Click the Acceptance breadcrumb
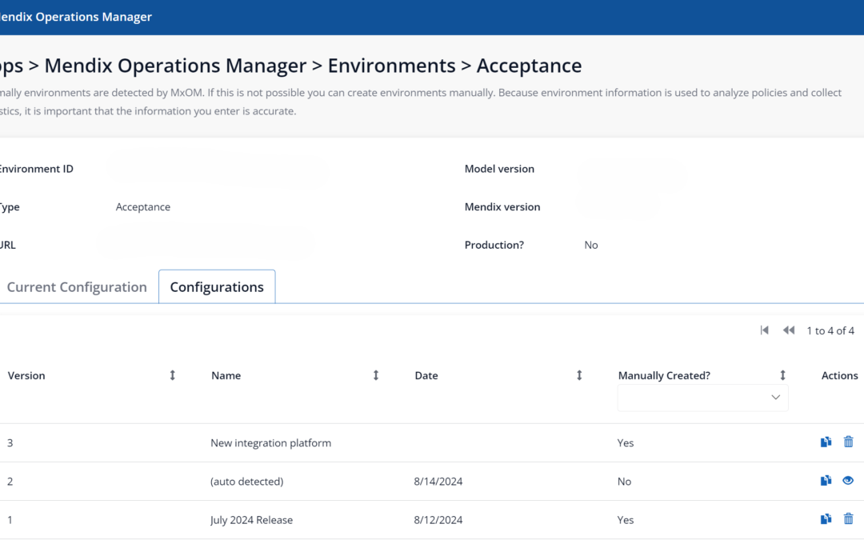 (x=529, y=66)
